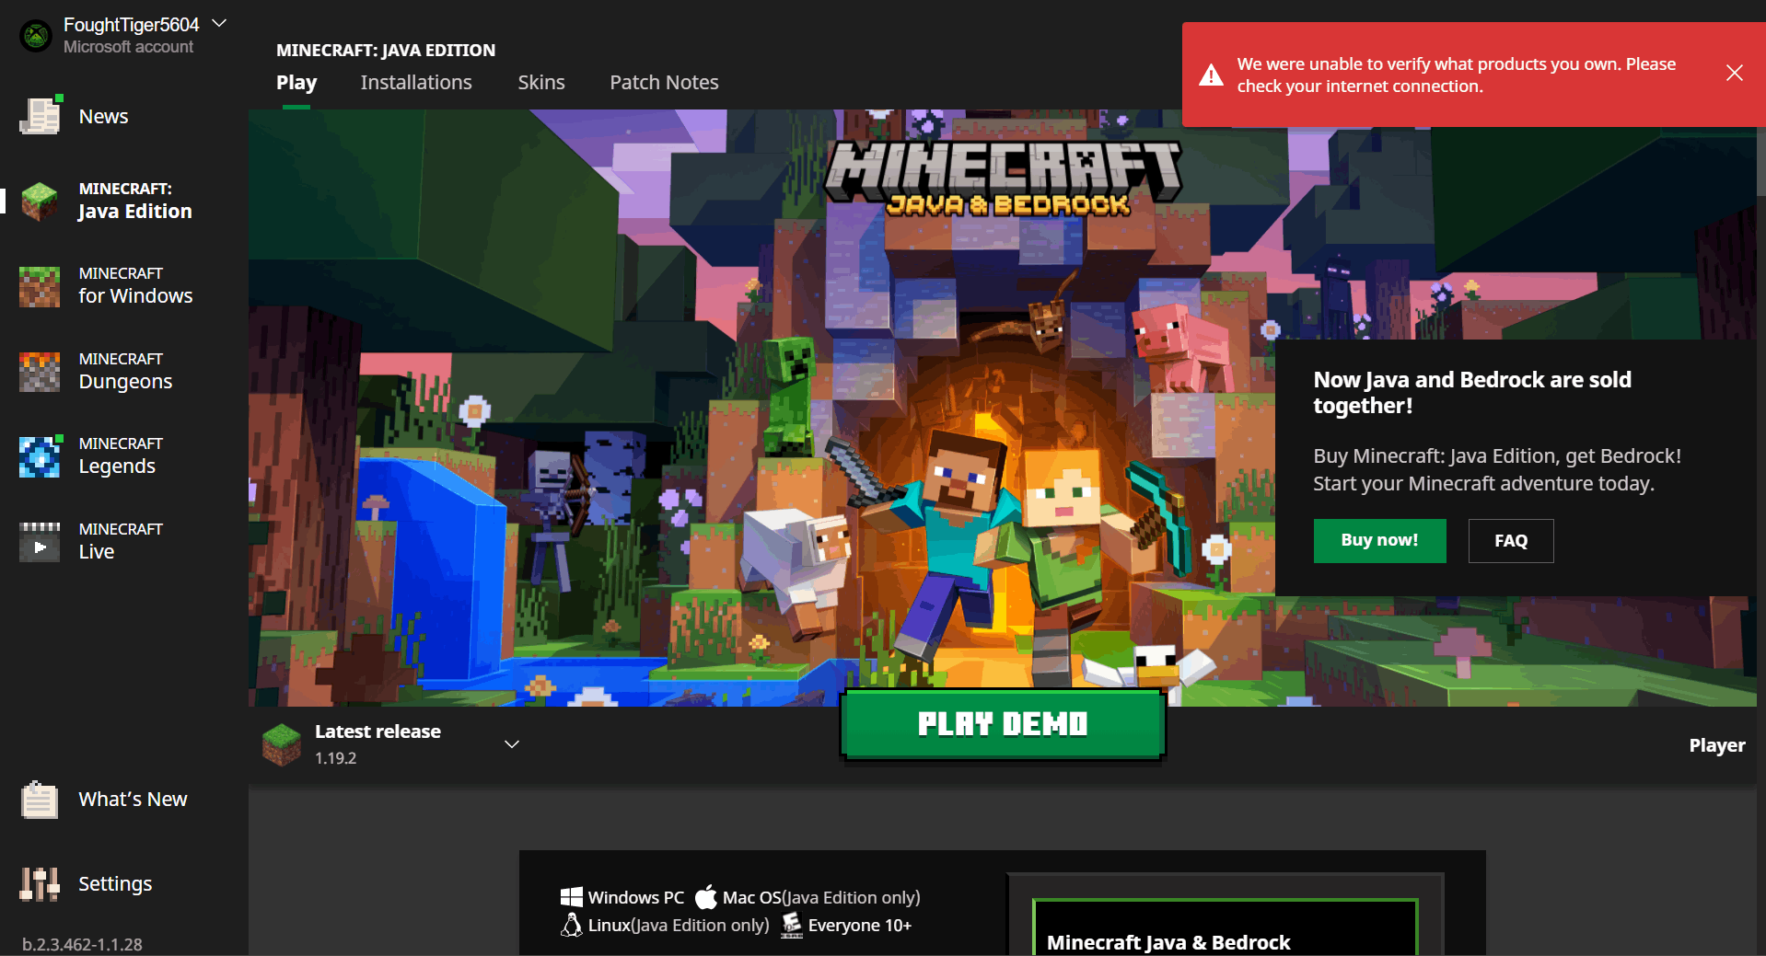This screenshot has height=956, width=1766.
Task: Open the What's New clipboard icon
Action: coord(40,800)
